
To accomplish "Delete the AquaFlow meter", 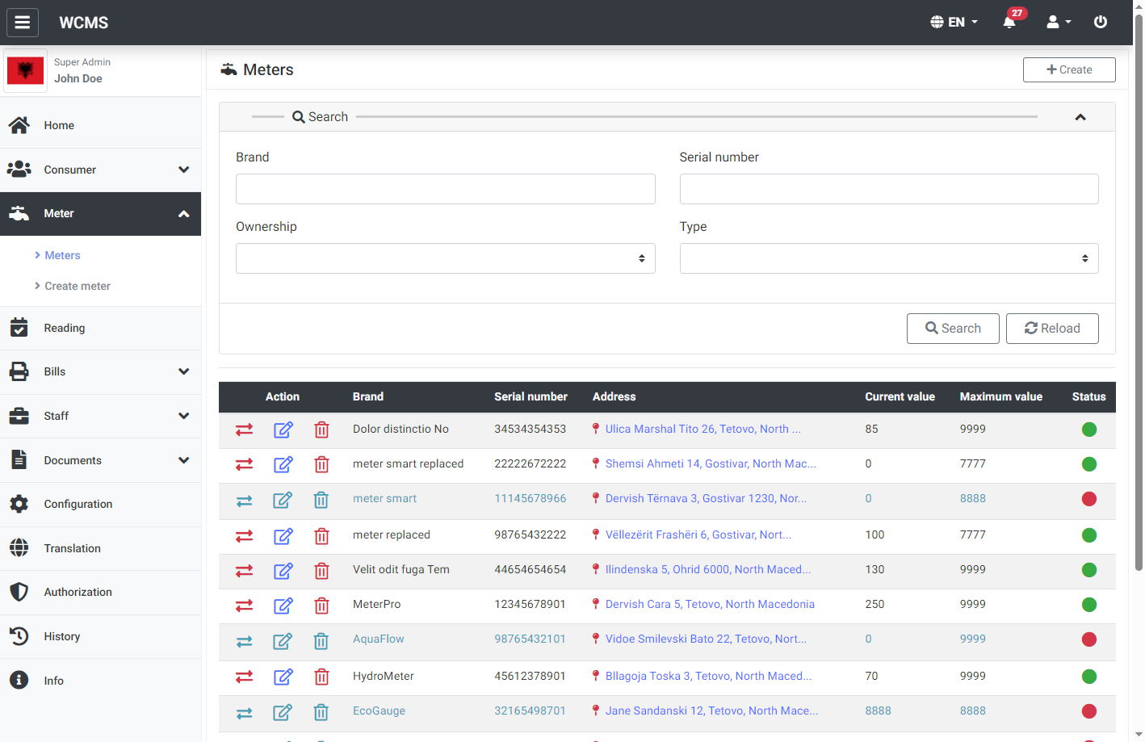I will coord(321,641).
